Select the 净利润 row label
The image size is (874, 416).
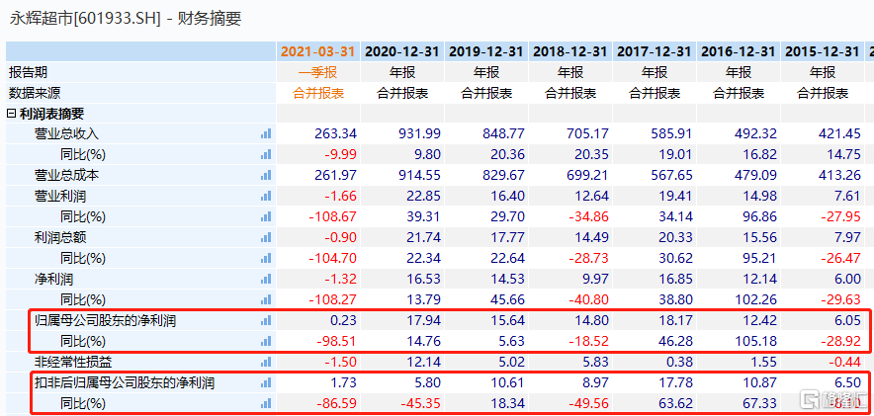point(53,279)
